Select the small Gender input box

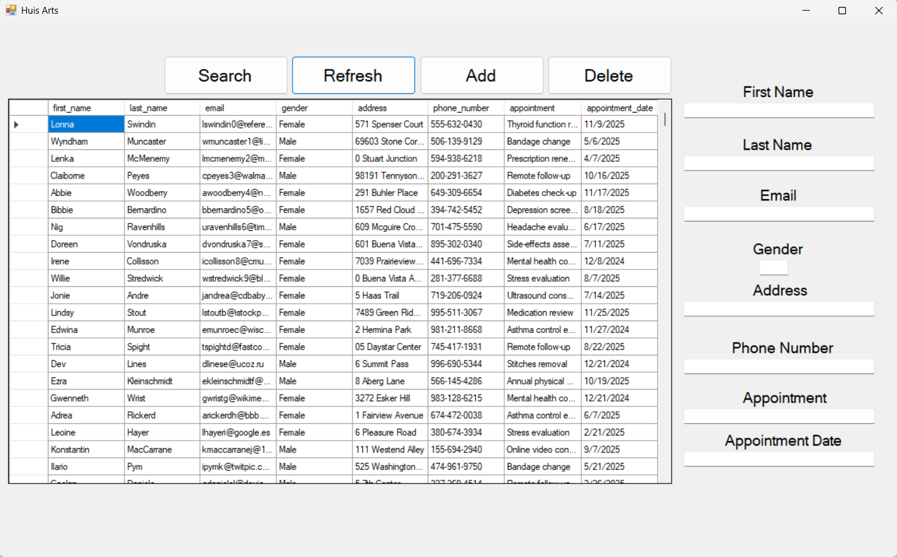click(773, 268)
